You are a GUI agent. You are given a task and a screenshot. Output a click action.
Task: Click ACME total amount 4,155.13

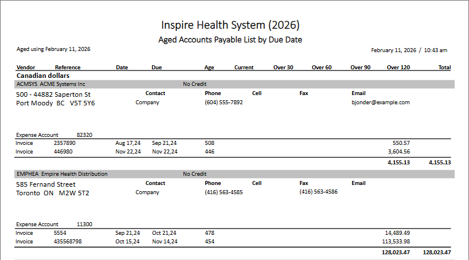(440, 163)
